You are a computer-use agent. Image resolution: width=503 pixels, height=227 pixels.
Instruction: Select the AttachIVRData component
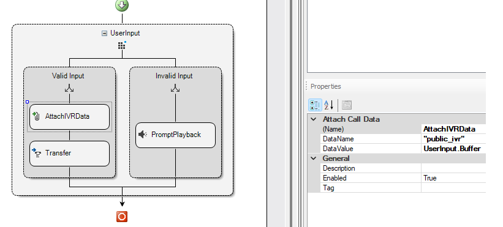pyautogui.click(x=69, y=116)
